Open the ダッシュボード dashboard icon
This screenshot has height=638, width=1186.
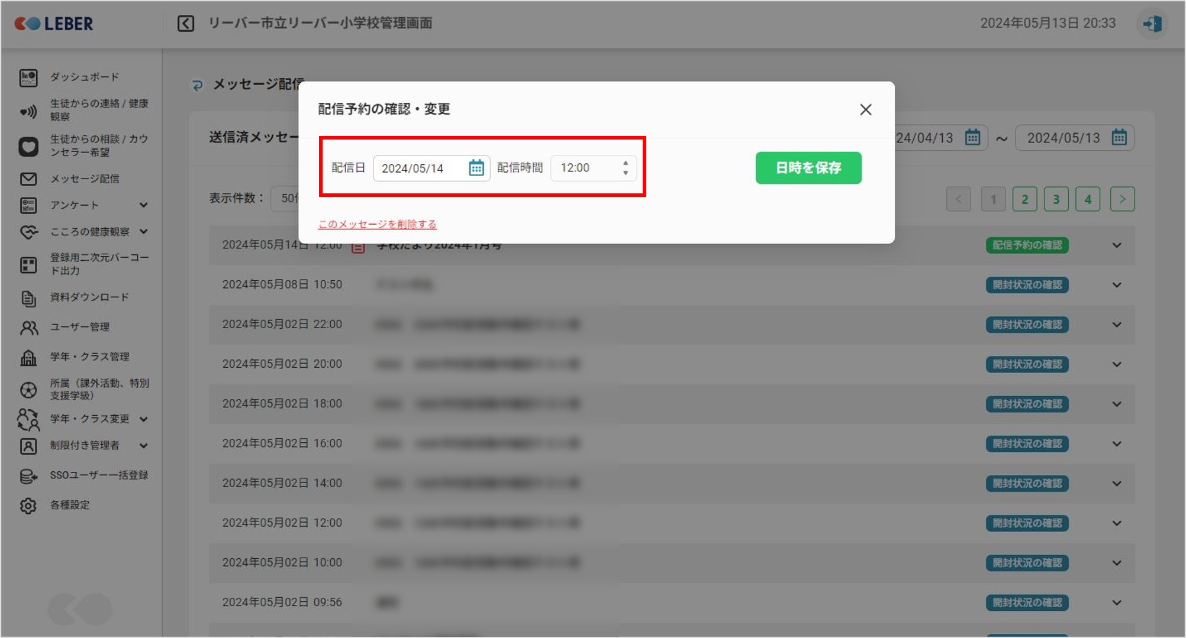coord(28,77)
